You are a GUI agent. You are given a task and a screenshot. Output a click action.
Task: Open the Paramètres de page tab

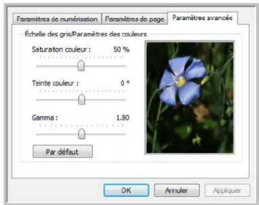point(134,19)
